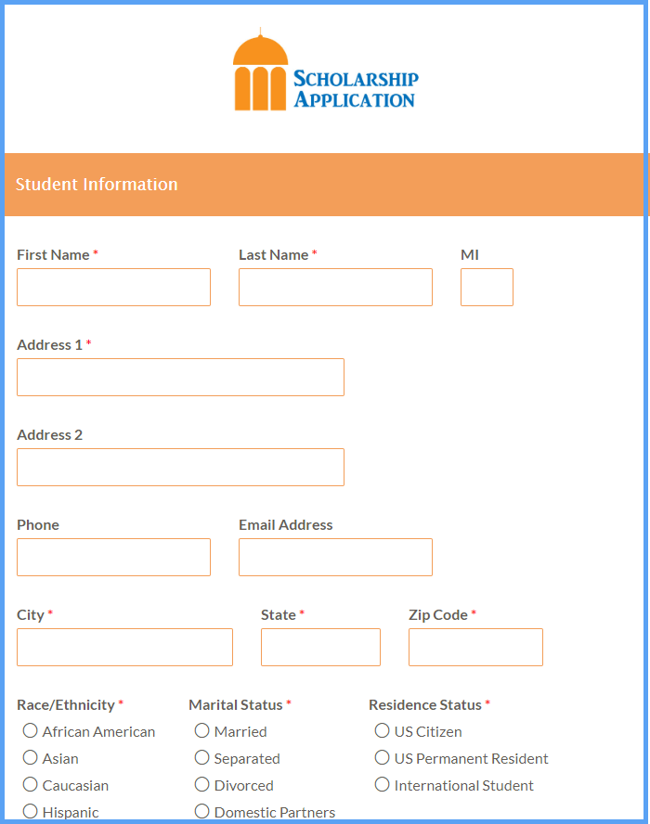This screenshot has height=824, width=650.
Task: Click the City input field
Action: [124, 648]
